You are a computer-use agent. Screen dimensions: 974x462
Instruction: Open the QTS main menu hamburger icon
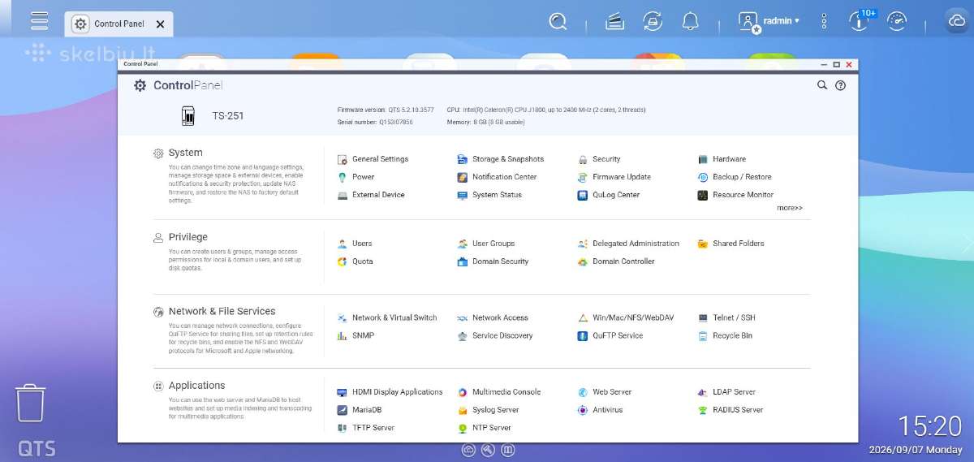tap(39, 21)
